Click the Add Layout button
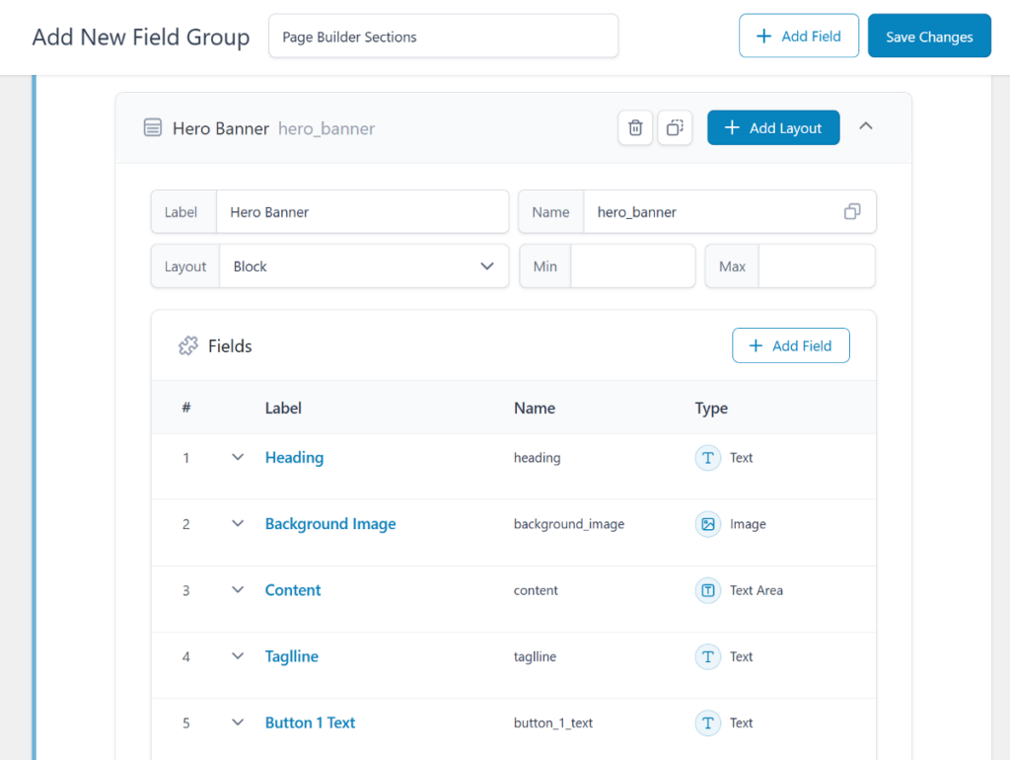1010x760 pixels. pos(773,127)
